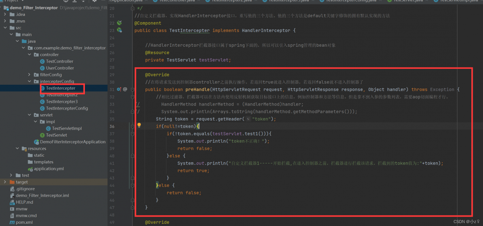Collapse the src folder
The width and height of the screenshot is (483, 226).
tap(6, 28)
